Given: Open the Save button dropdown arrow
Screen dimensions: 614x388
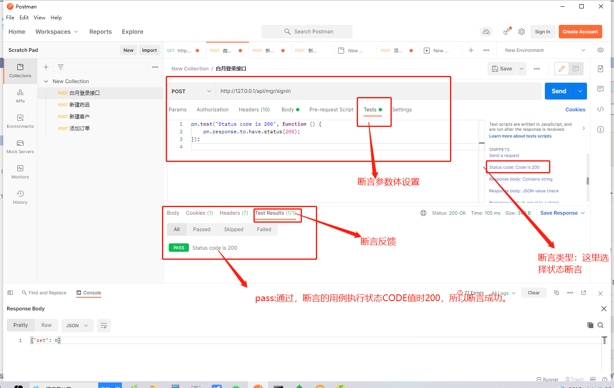Looking at the screenshot, I should pyautogui.click(x=522, y=69).
